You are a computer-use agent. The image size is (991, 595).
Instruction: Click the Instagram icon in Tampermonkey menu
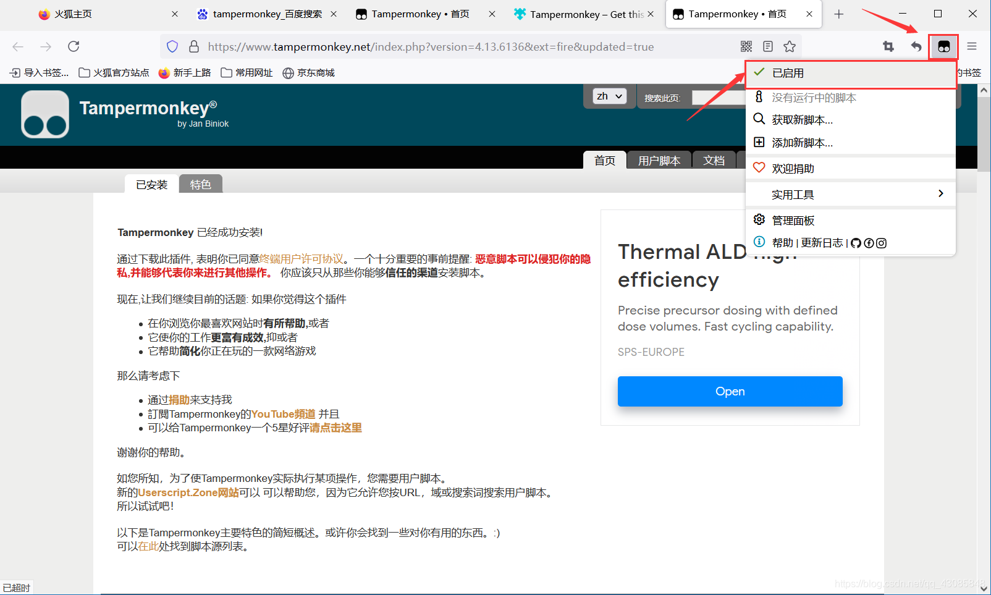[882, 243]
